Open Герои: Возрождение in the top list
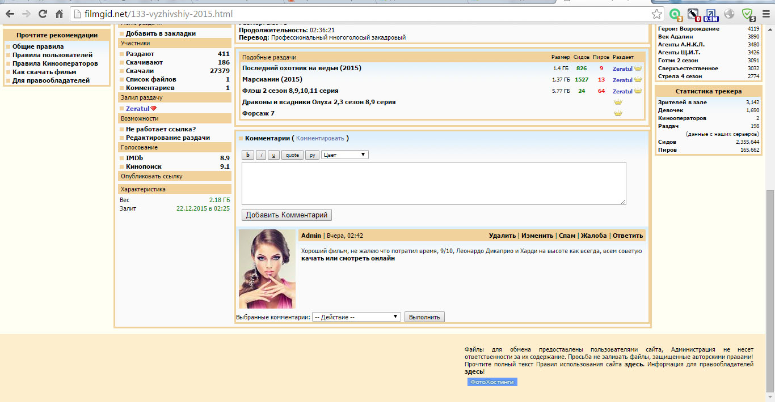775x402 pixels. coord(689,28)
